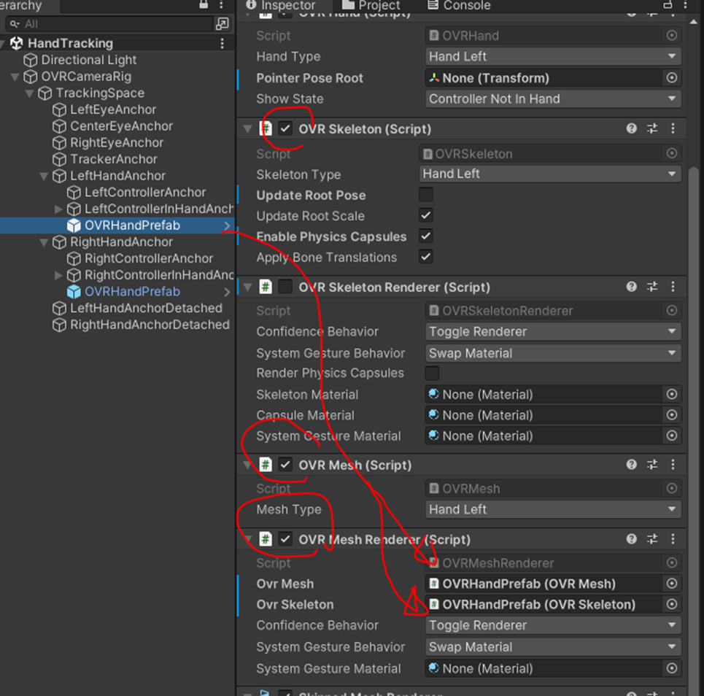This screenshot has width=704, height=696.
Task: Open prefab of RightHandAnchor's OVRHandPrefab
Action: (x=227, y=292)
